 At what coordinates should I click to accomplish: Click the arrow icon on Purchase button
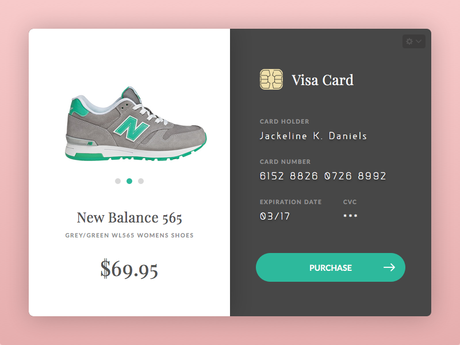389,267
